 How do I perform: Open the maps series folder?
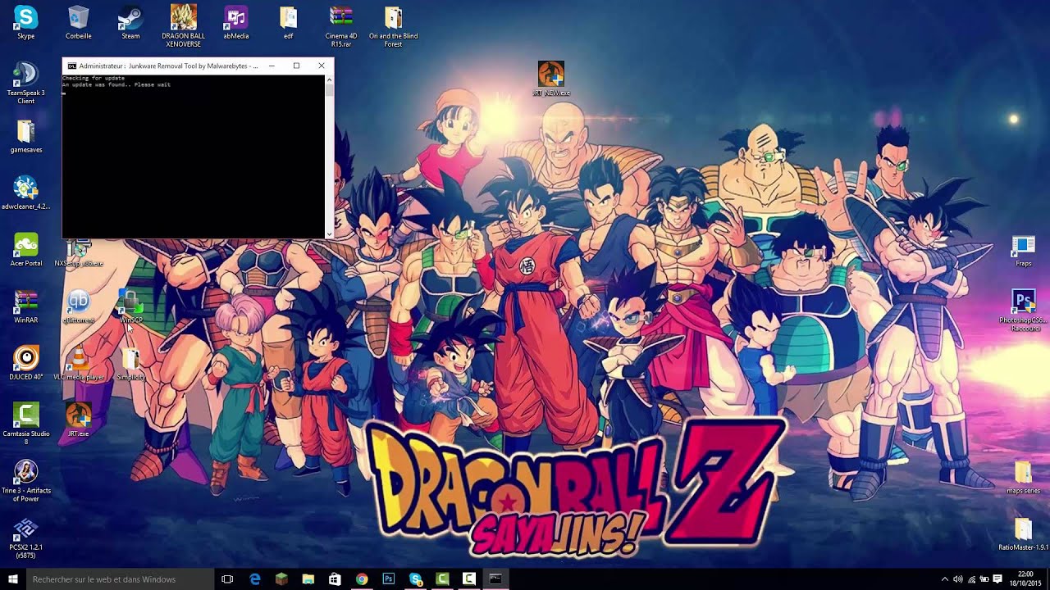(1023, 477)
